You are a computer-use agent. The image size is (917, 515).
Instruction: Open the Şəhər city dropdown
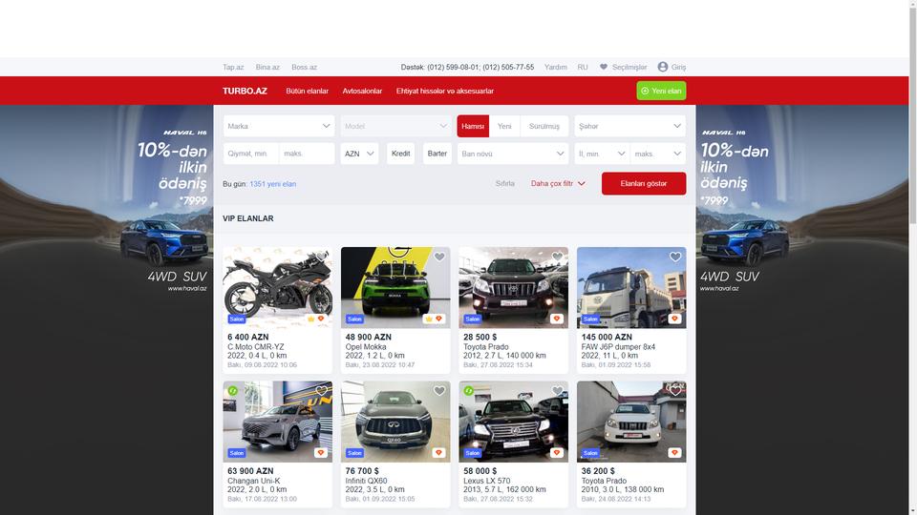[629, 126]
